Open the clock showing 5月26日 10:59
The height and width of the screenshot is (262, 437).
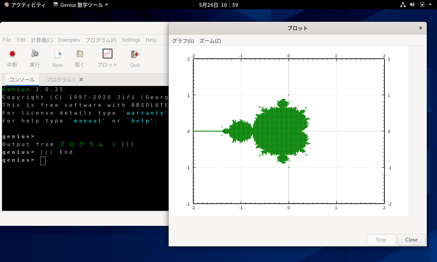[x=218, y=5]
